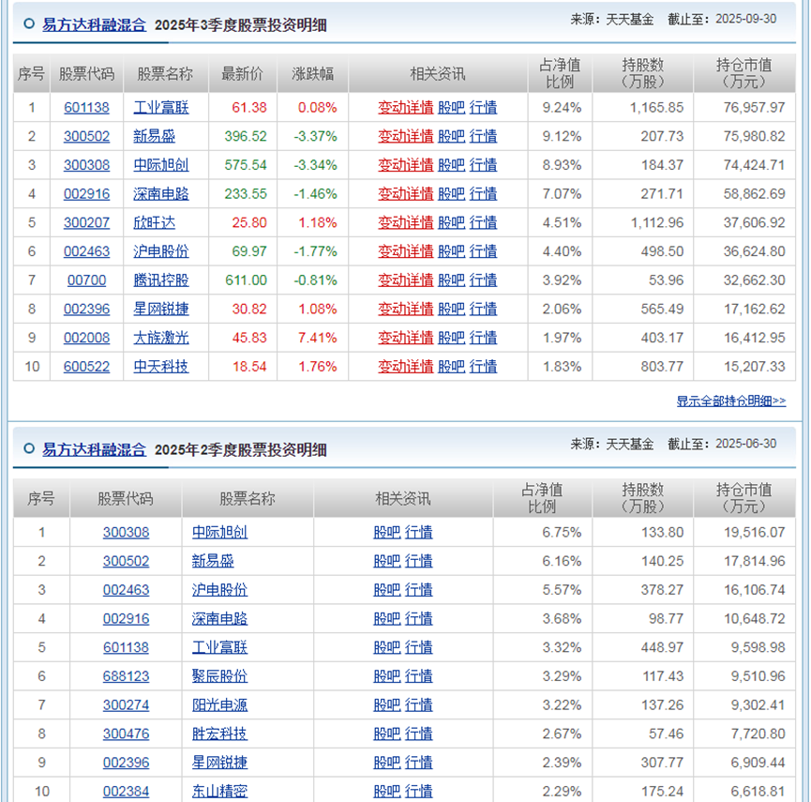Open the 显示全部持仓明细>> link
This screenshot has width=811, height=802.
(x=731, y=401)
